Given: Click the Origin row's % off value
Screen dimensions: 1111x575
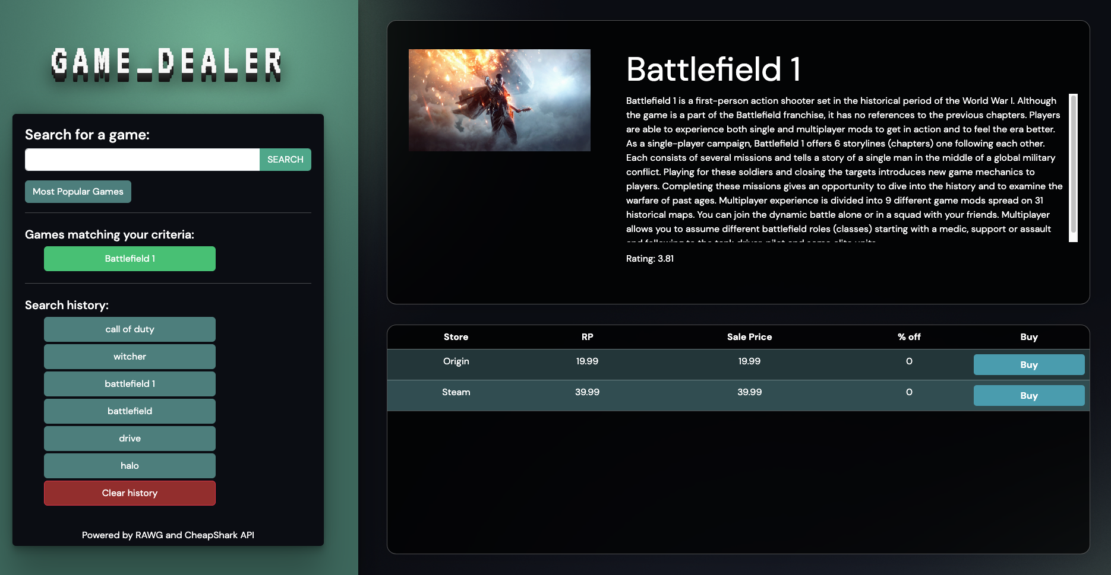Looking at the screenshot, I should click(x=909, y=361).
